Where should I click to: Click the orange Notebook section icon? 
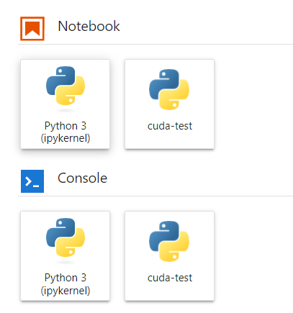pyautogui.click(x=32, y=29)
